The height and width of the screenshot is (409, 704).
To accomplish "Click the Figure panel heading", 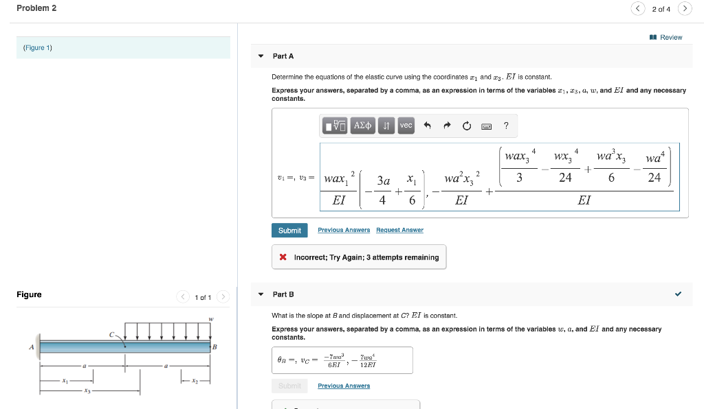I will (29, 294).
